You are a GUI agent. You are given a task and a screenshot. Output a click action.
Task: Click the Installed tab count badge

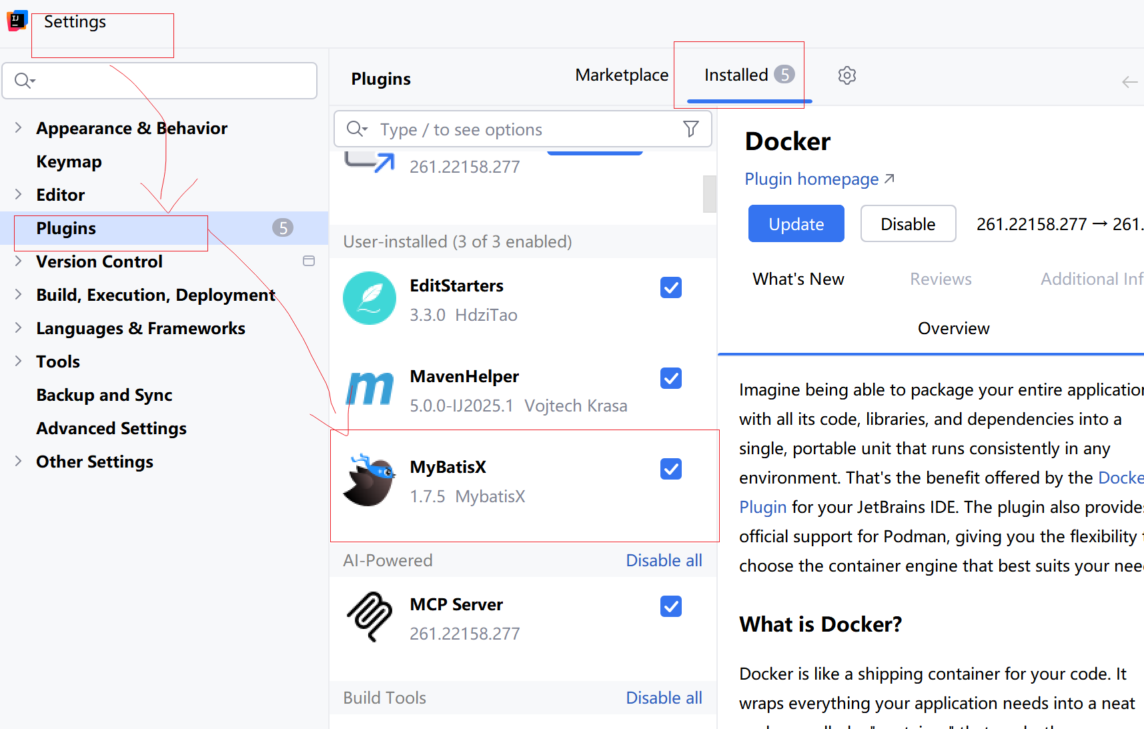point(784,74)
